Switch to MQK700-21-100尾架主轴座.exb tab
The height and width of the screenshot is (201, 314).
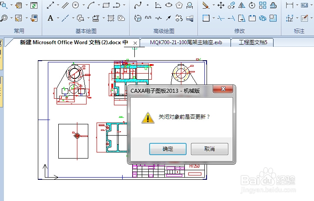coord(186,42)
